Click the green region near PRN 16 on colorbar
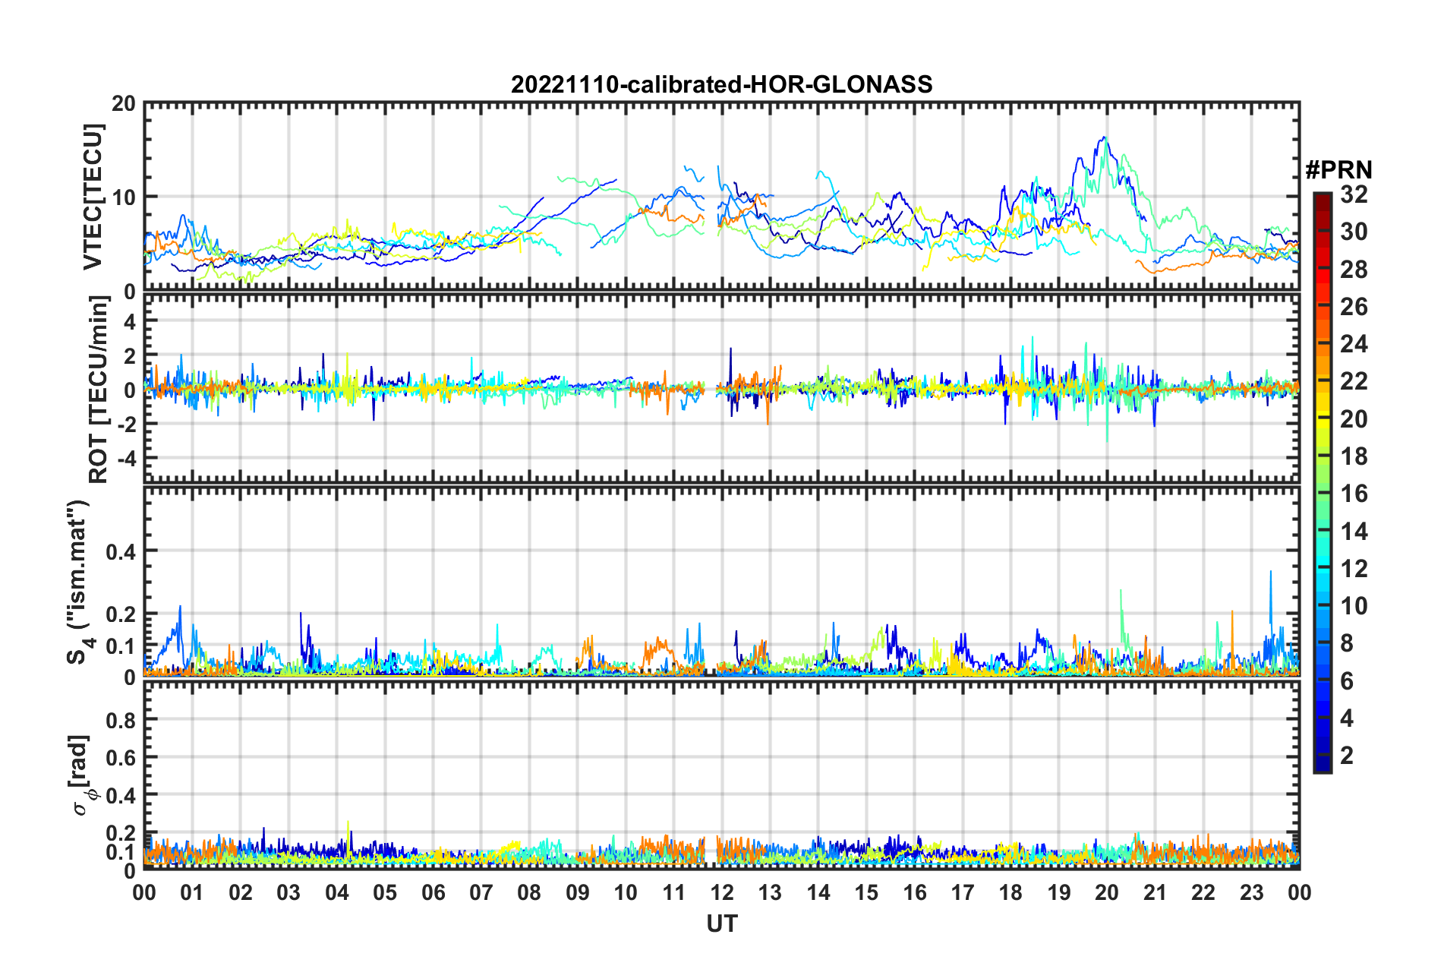 pyautogui.click(x=1322, y=494)
